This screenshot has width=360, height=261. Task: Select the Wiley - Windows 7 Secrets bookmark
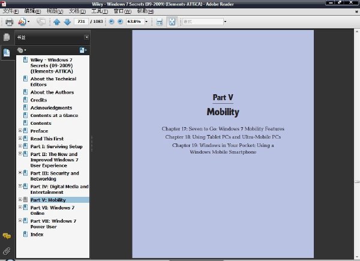tap(52, 65)
